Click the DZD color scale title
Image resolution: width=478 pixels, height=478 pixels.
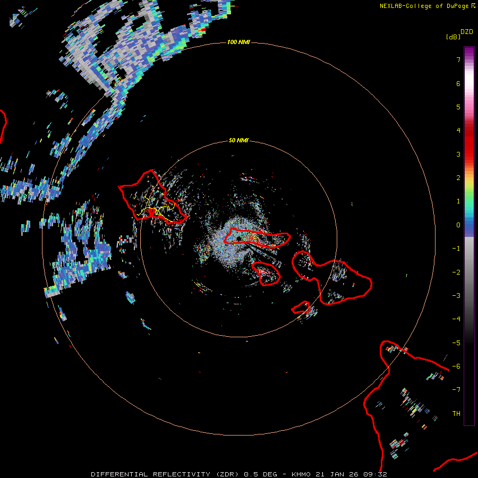coord(467,32)
